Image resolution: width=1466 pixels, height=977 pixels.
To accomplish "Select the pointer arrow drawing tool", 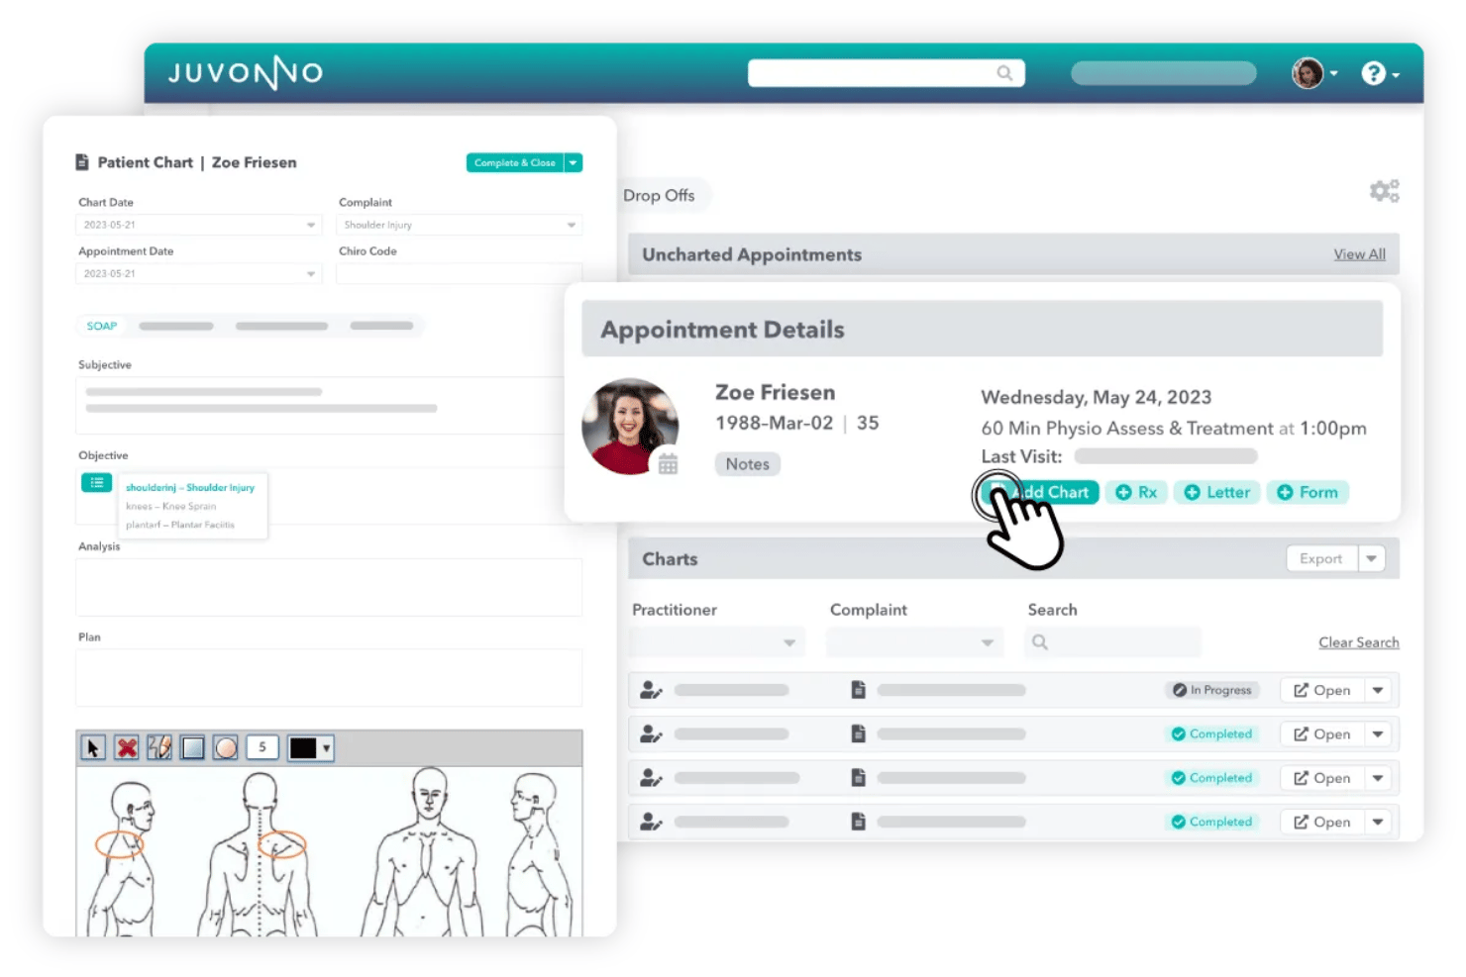I will (93, 748).
